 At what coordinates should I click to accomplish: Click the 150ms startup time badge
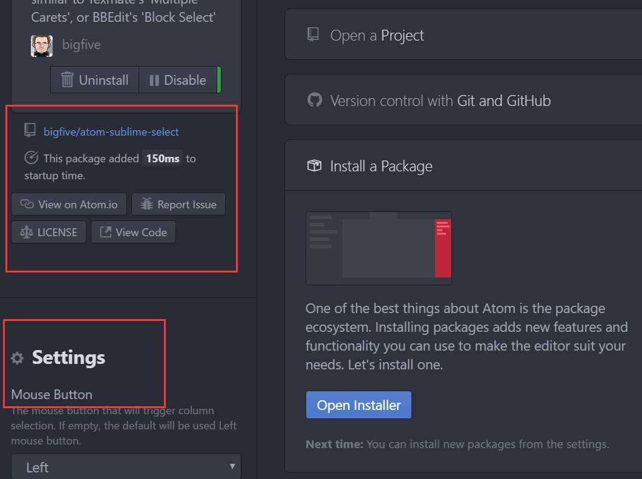pyautogui.click(x=163, y=158)
